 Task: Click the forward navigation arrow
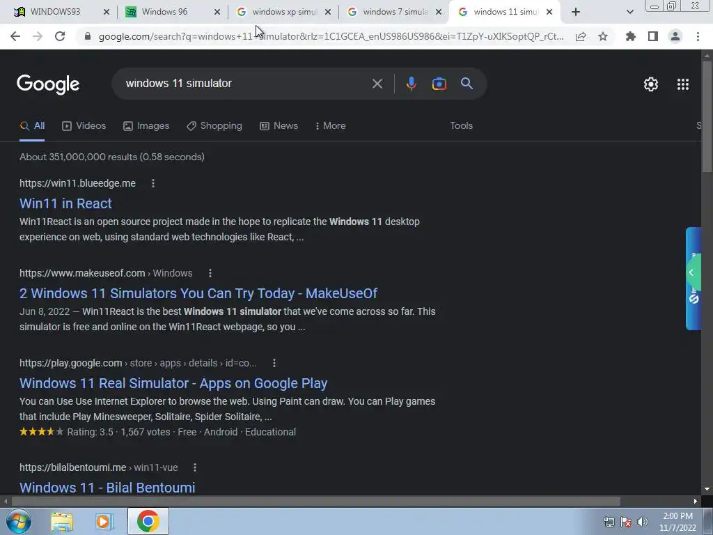click(x=38, y=36)
